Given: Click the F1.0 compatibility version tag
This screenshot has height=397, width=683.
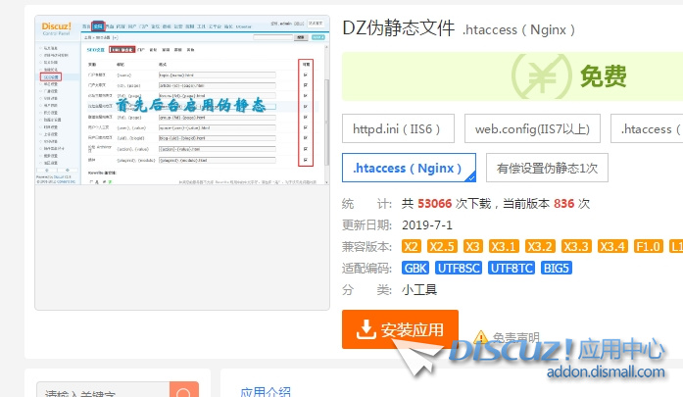Looking at the screenshot, I should [x=648, y=247].
